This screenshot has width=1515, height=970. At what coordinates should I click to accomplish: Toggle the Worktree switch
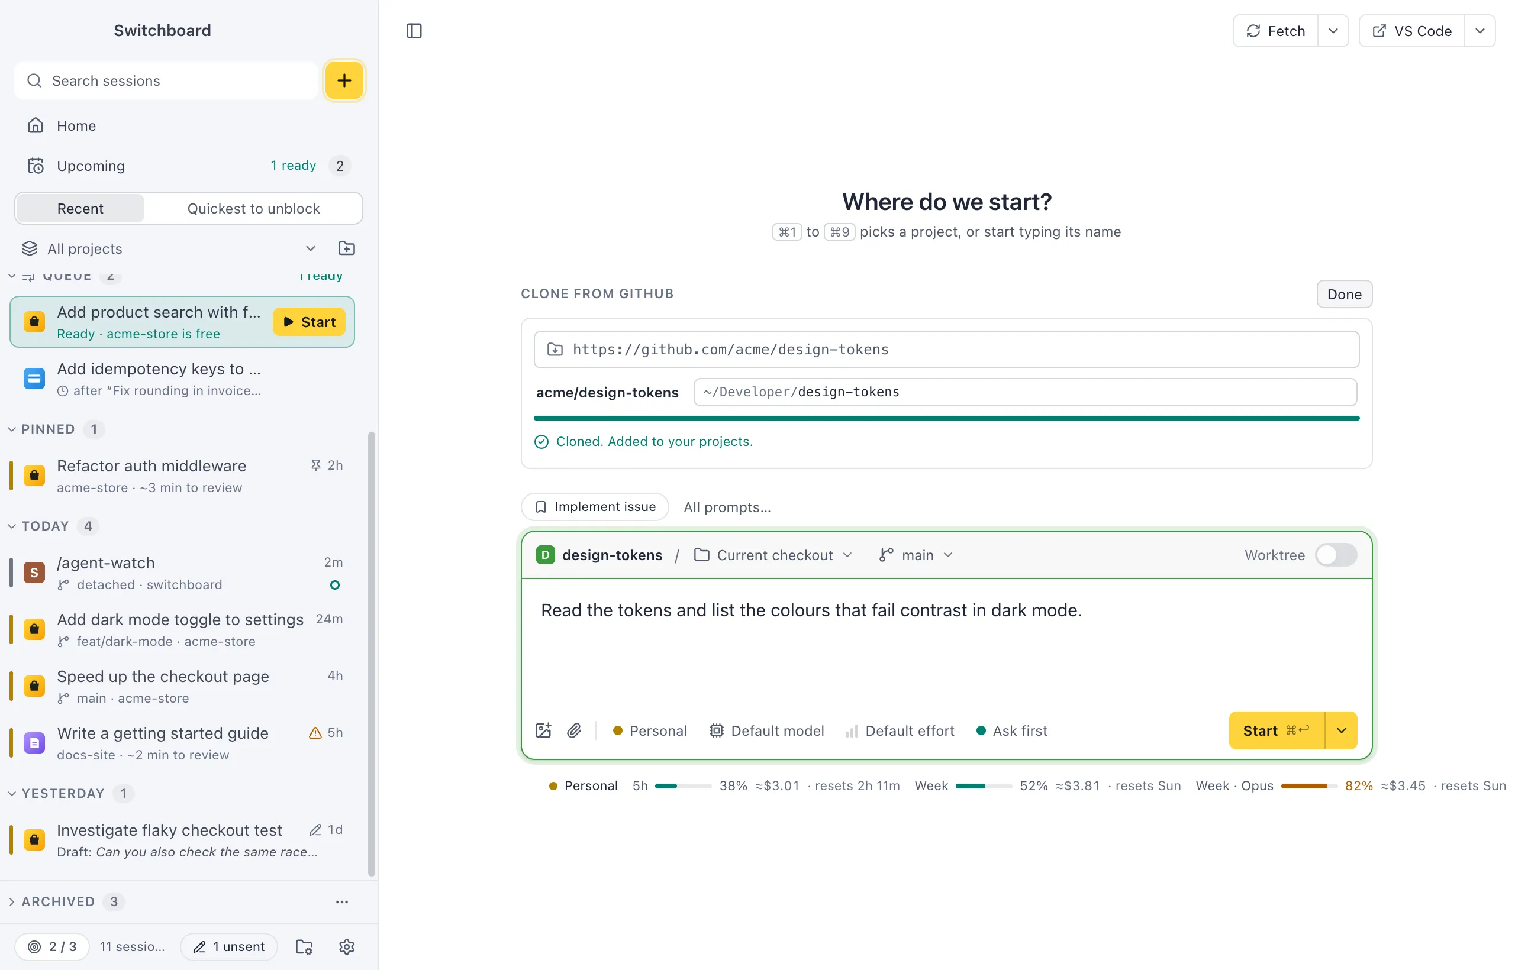[x=1336, y=555]
